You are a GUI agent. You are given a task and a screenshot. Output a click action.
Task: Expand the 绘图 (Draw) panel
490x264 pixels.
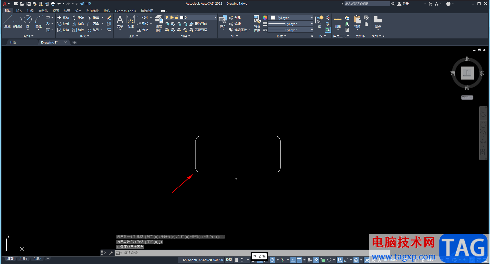pyautogui.click(x=28, y=36)
